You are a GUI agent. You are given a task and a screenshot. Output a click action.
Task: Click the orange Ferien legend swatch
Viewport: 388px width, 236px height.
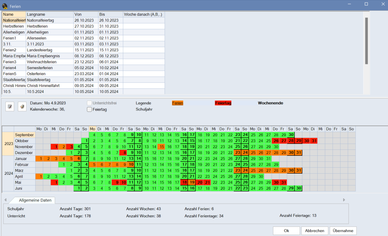pyautogui.click(x=178, y=103)
